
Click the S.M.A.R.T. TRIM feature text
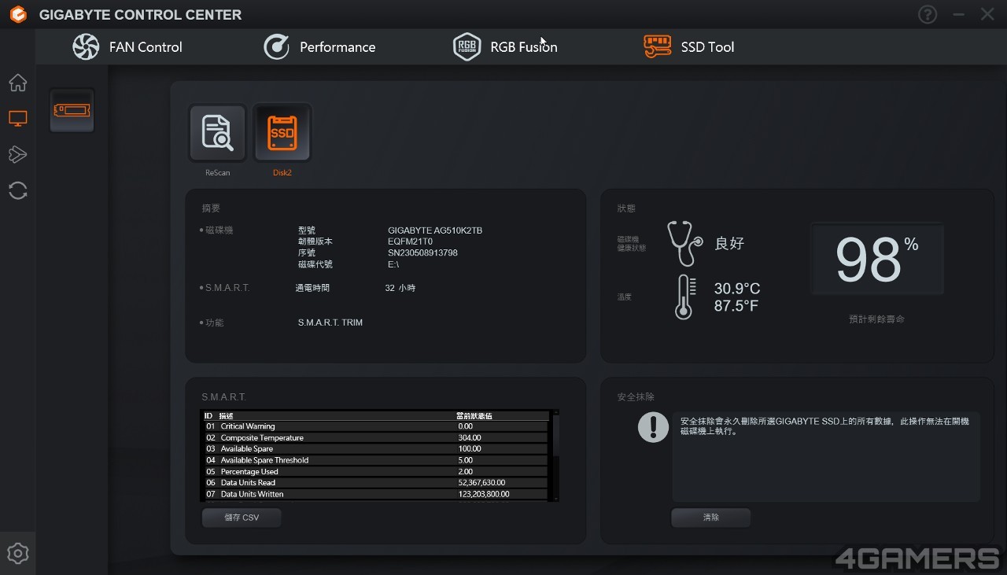330,323
